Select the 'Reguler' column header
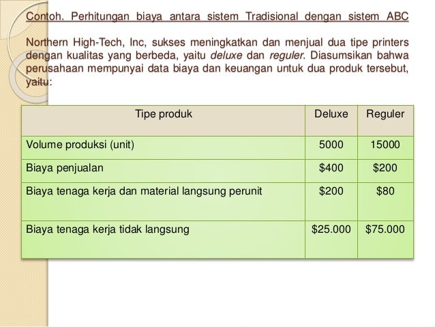435x327 pixels. [386, 115]
